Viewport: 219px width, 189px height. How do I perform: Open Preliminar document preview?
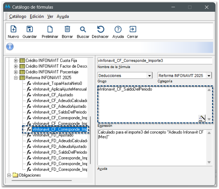[x=50, y=29]
